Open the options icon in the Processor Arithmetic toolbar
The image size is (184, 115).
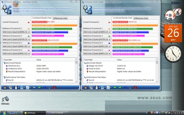pos(5,87)
